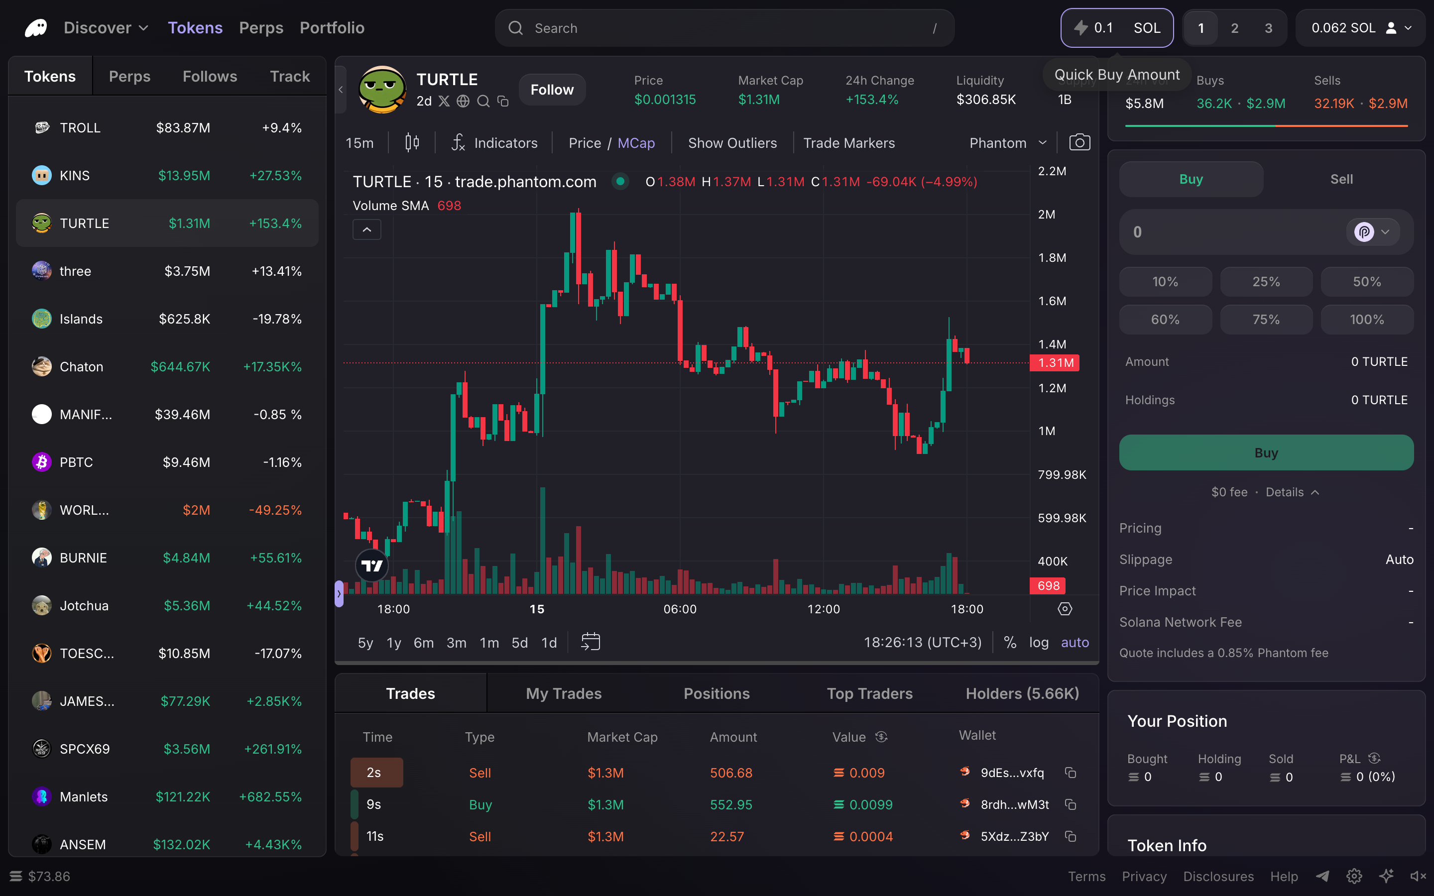Image resolution: width=1434 pixels, height=896 pixels.
Task: Select the BURNIE token row
Action: pyautogui.click(x=167, y=558)
